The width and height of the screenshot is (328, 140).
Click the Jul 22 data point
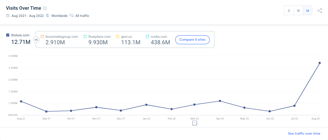tap(294, 106)
